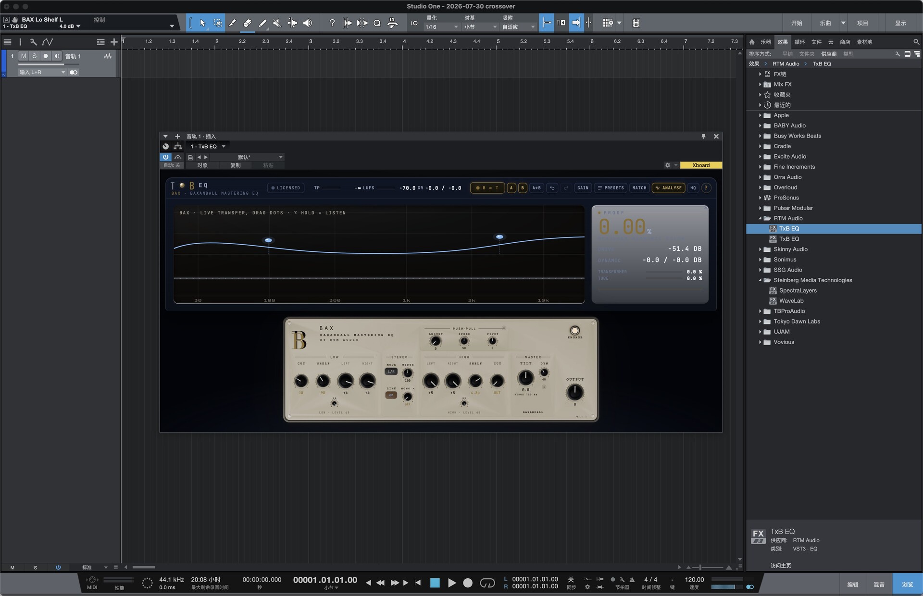Click the loop button in the transport

(487, 583)
